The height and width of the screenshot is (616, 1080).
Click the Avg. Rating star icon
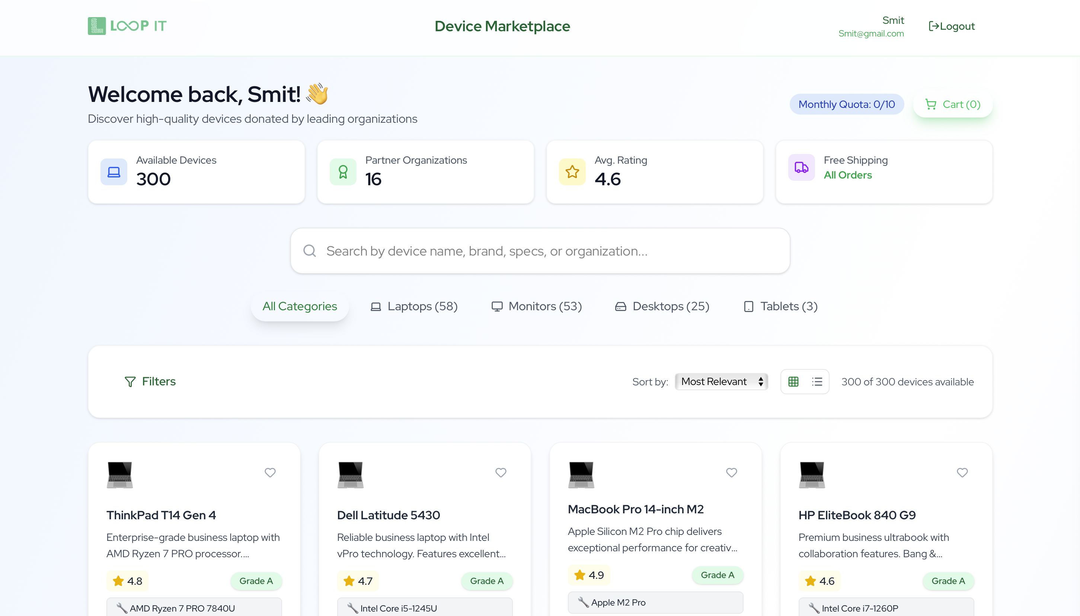pyautogui.click(x=572, y=172)
